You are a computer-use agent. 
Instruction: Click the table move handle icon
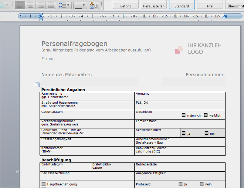click(x=37, y=85)
